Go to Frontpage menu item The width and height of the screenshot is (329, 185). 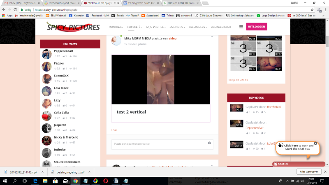(115, 27)
